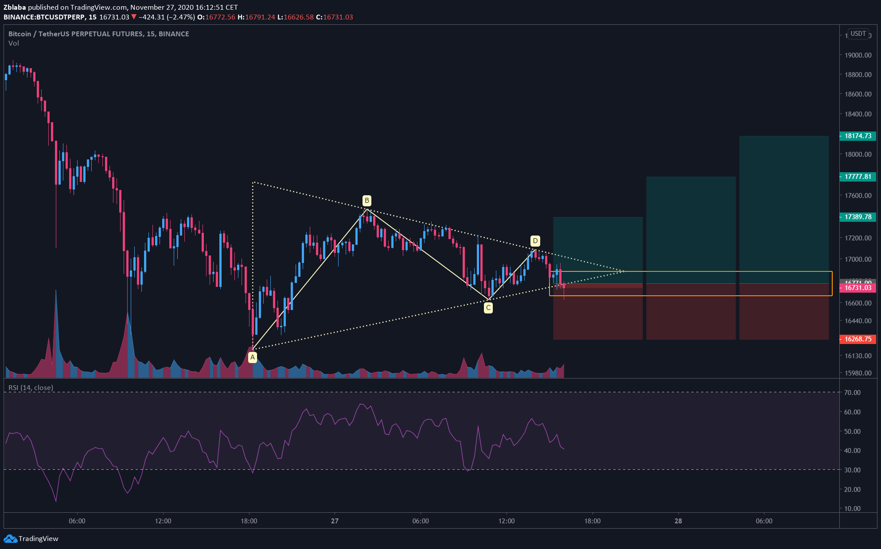Click the TradingView logo at bottom left

[x=31, y=538]
